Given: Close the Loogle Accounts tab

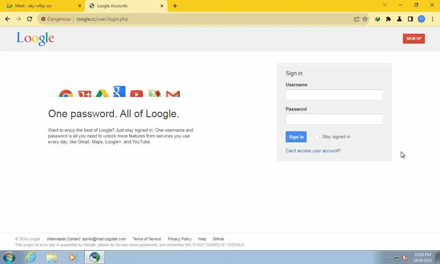Looking at the screenshot, I should coord(162,6).
